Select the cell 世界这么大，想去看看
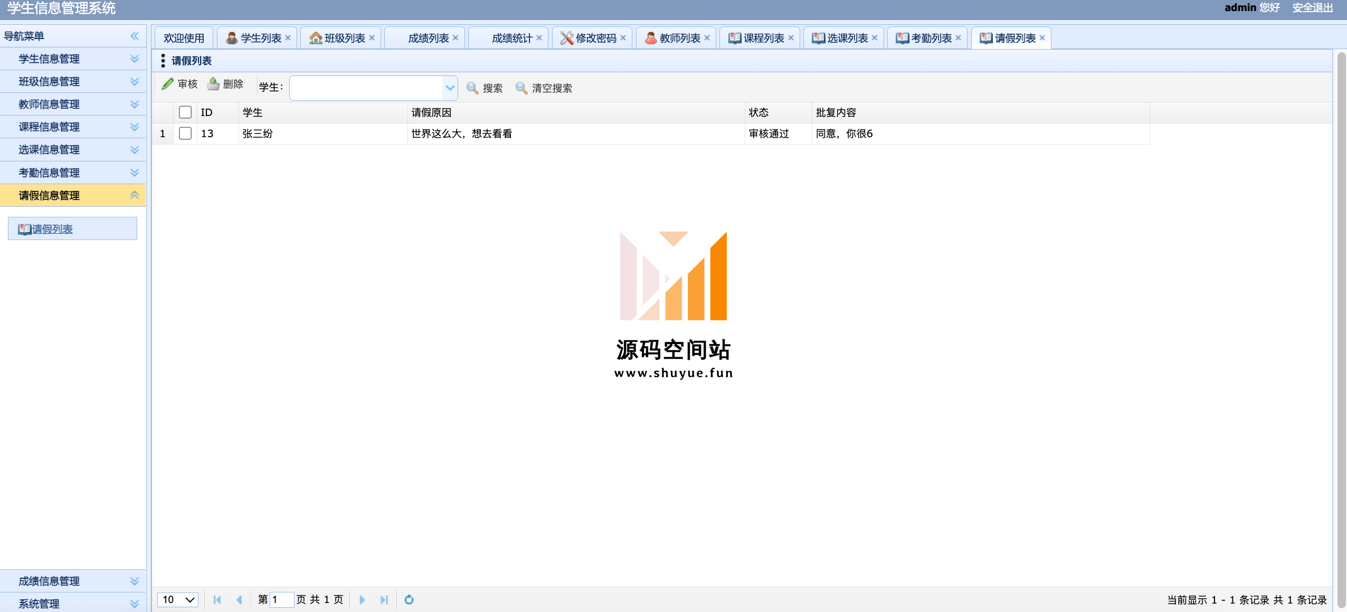Image resolution: width=1347 pixels, height=612 pixels. [576, 133]
